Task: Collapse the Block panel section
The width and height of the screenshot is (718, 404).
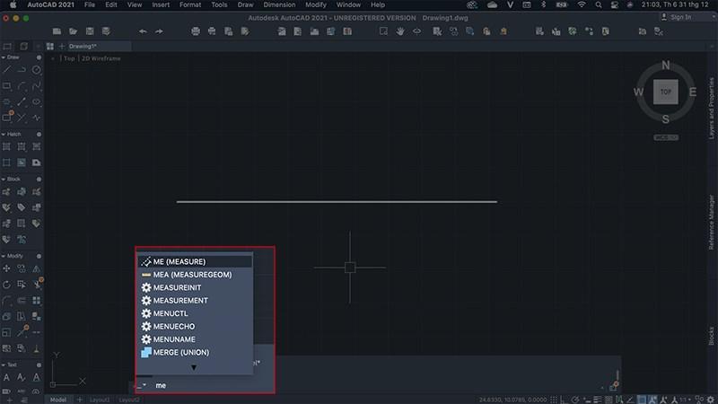Action: tap(4, 179)
